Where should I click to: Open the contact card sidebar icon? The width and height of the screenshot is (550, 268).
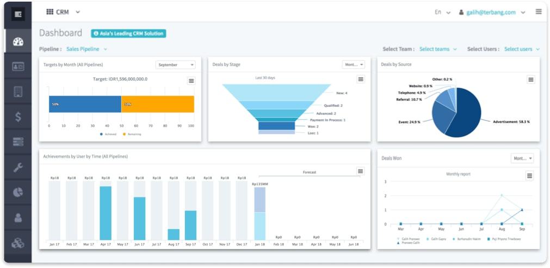(18, 66)
